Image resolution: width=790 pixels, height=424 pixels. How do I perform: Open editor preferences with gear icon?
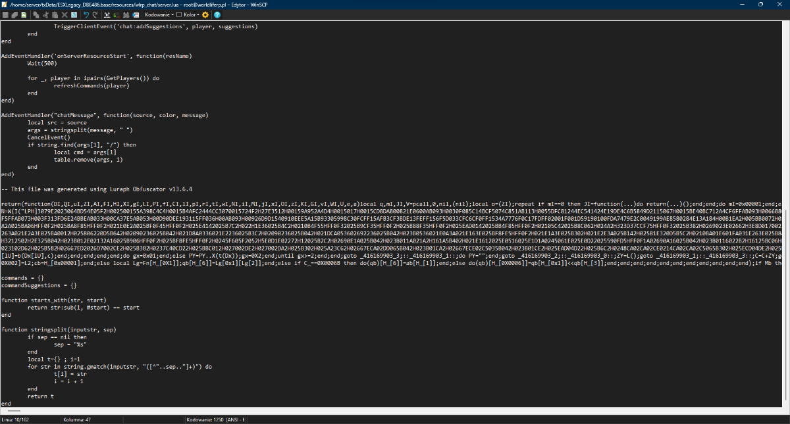click(x=205, y=14)
